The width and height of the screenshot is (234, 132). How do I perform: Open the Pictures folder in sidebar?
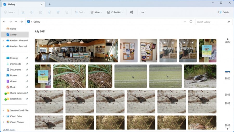14,76
